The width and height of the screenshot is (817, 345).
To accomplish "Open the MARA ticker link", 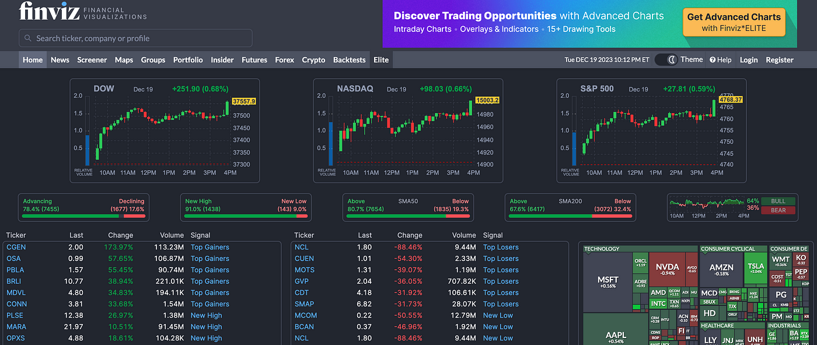I will tap(16, 326).
